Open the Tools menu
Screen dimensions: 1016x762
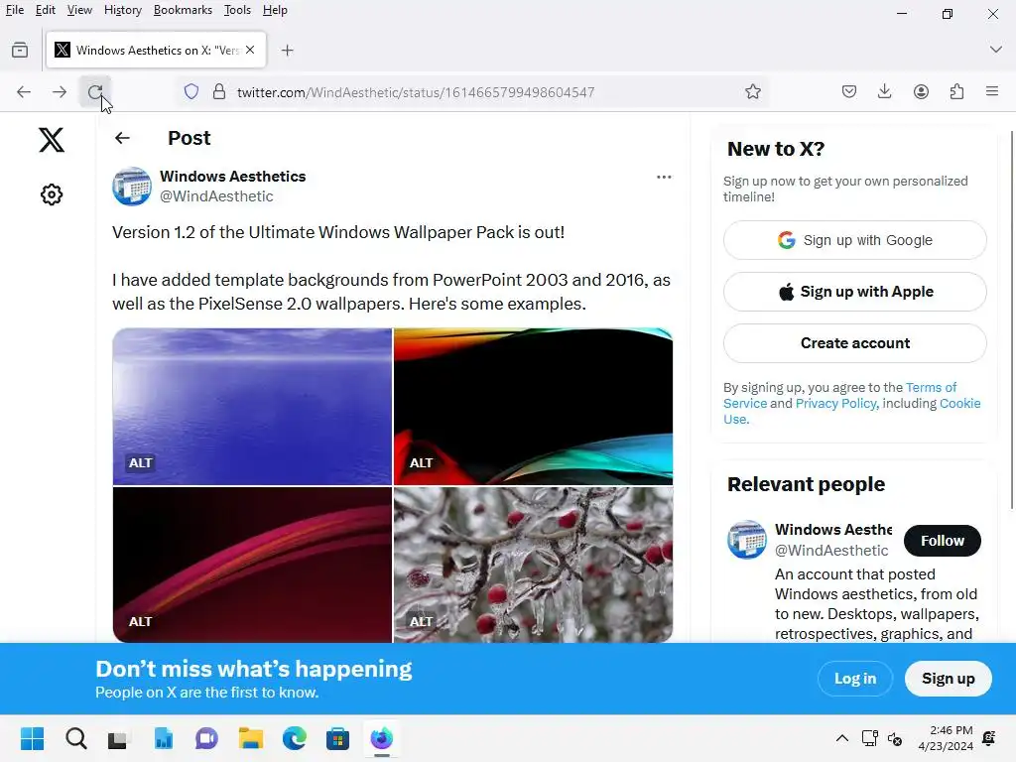237,10
